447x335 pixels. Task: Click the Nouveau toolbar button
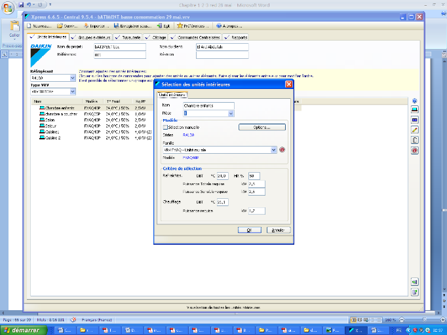coord(38,26)
